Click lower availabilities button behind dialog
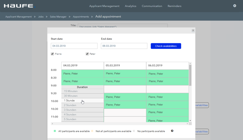This screenshot has height=140, width=243. (202, 132)
